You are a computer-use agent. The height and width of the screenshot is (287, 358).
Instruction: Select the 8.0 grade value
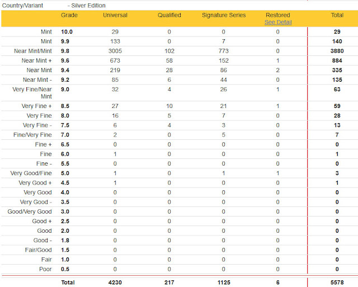pos(65,116)
